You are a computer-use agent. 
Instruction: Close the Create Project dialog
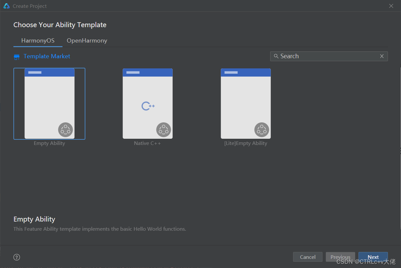pyautogui.click(x=391, y=6)
